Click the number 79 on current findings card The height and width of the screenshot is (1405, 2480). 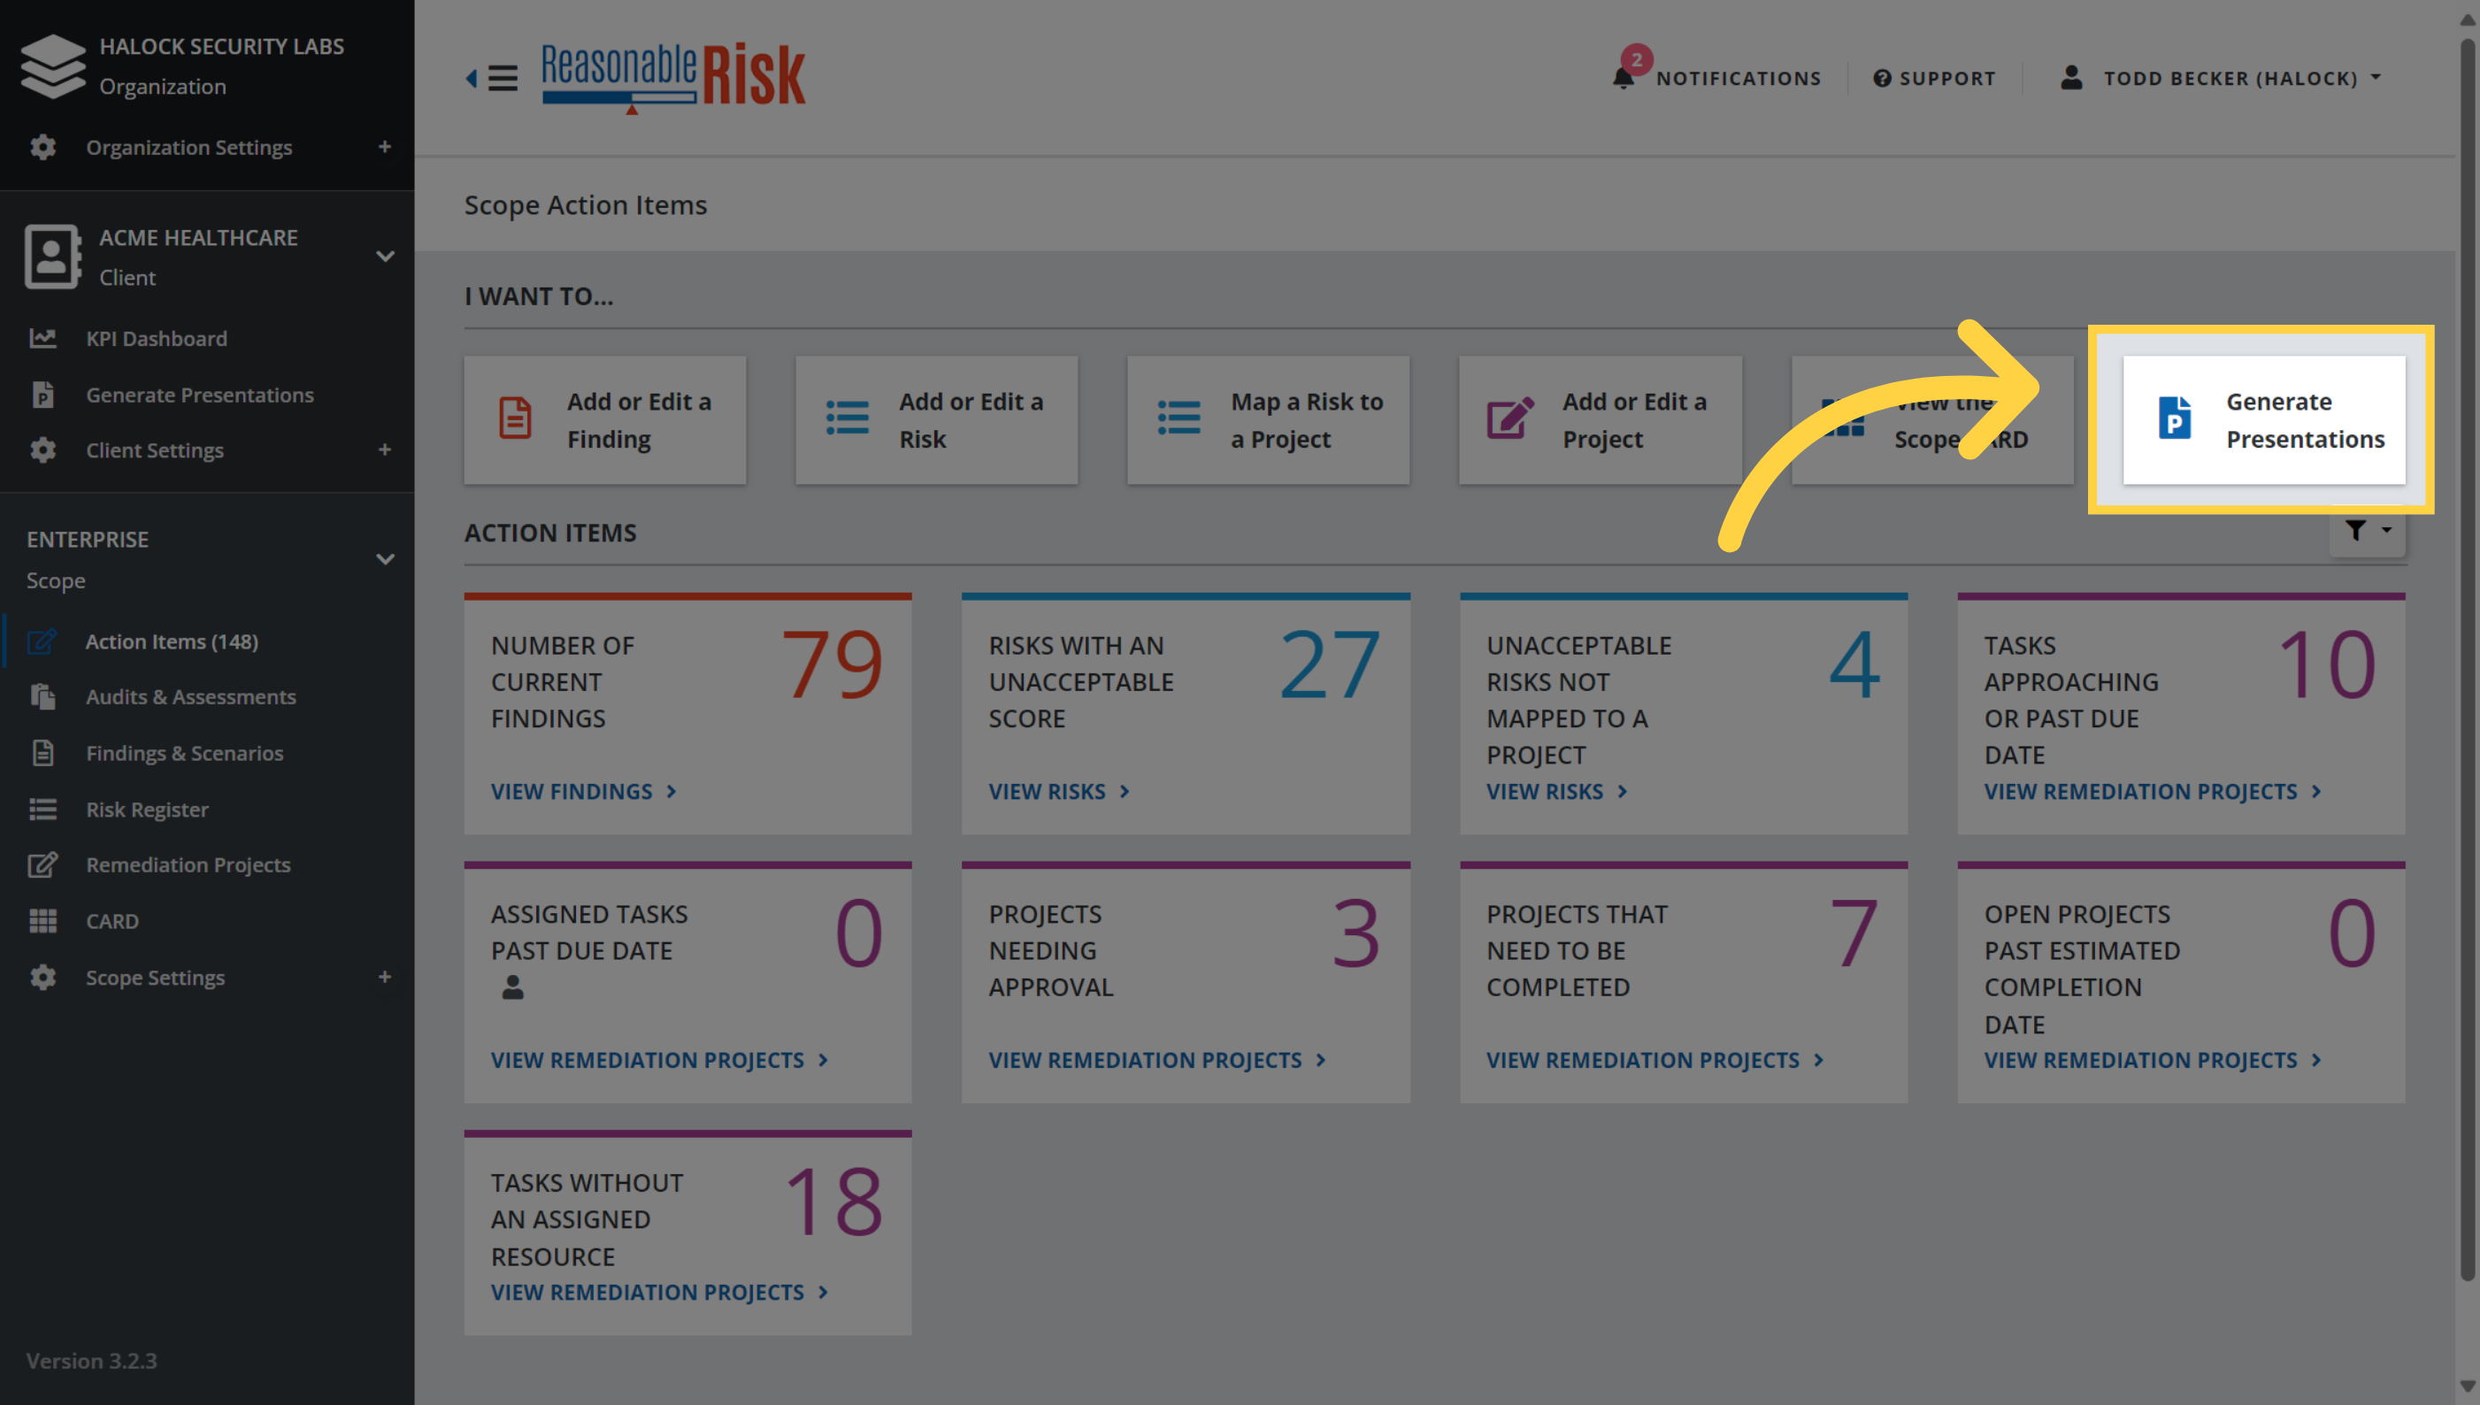(832, 664)
